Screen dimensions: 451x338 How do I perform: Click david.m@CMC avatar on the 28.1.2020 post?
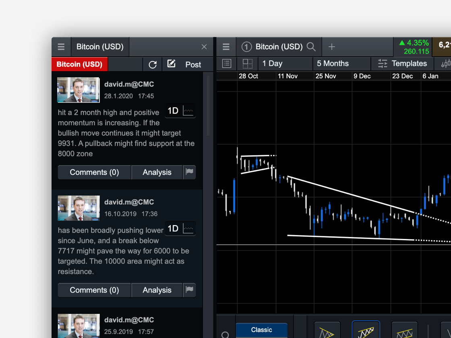(x=79, y=90)
